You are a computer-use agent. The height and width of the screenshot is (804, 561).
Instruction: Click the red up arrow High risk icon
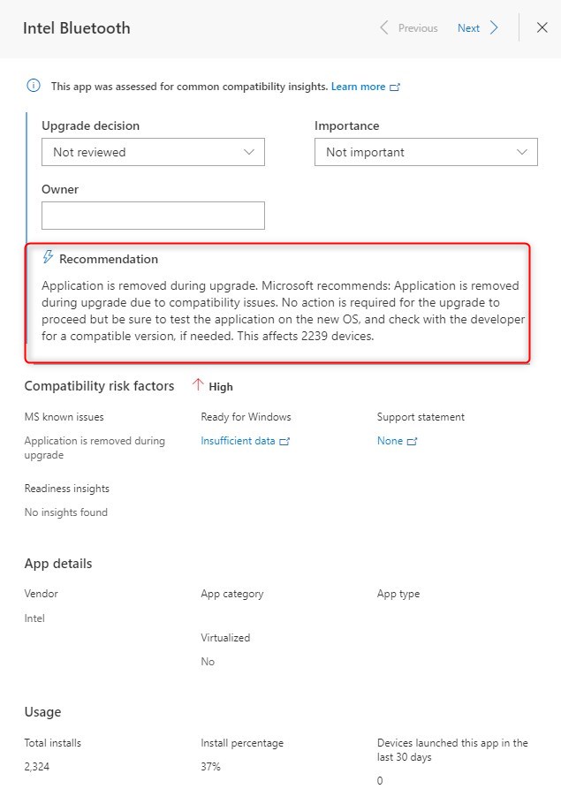pyautogui.click(x=197, y=385)
